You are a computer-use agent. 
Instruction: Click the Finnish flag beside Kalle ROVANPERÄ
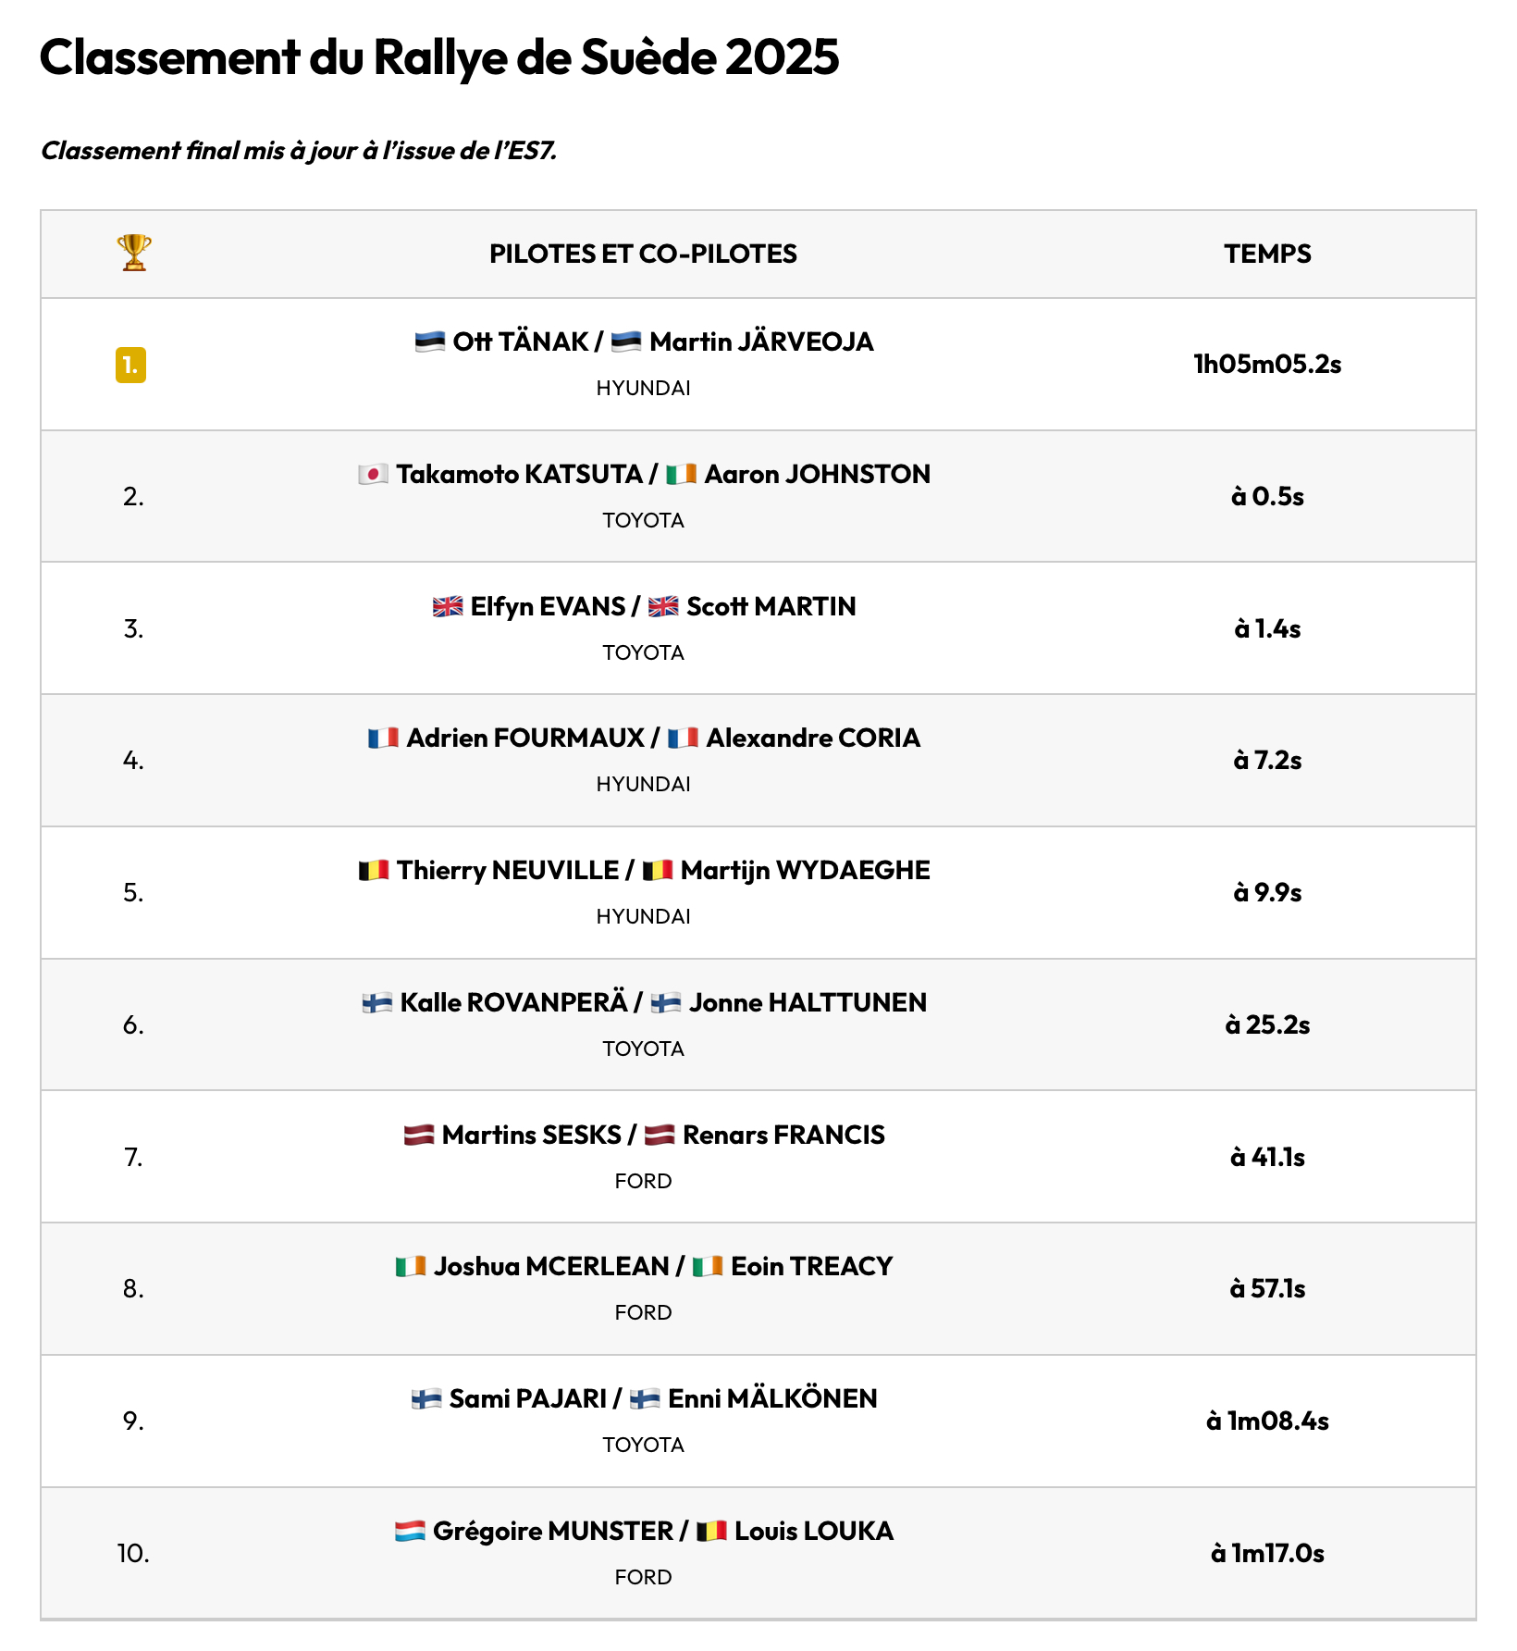tap(377, 1003)
